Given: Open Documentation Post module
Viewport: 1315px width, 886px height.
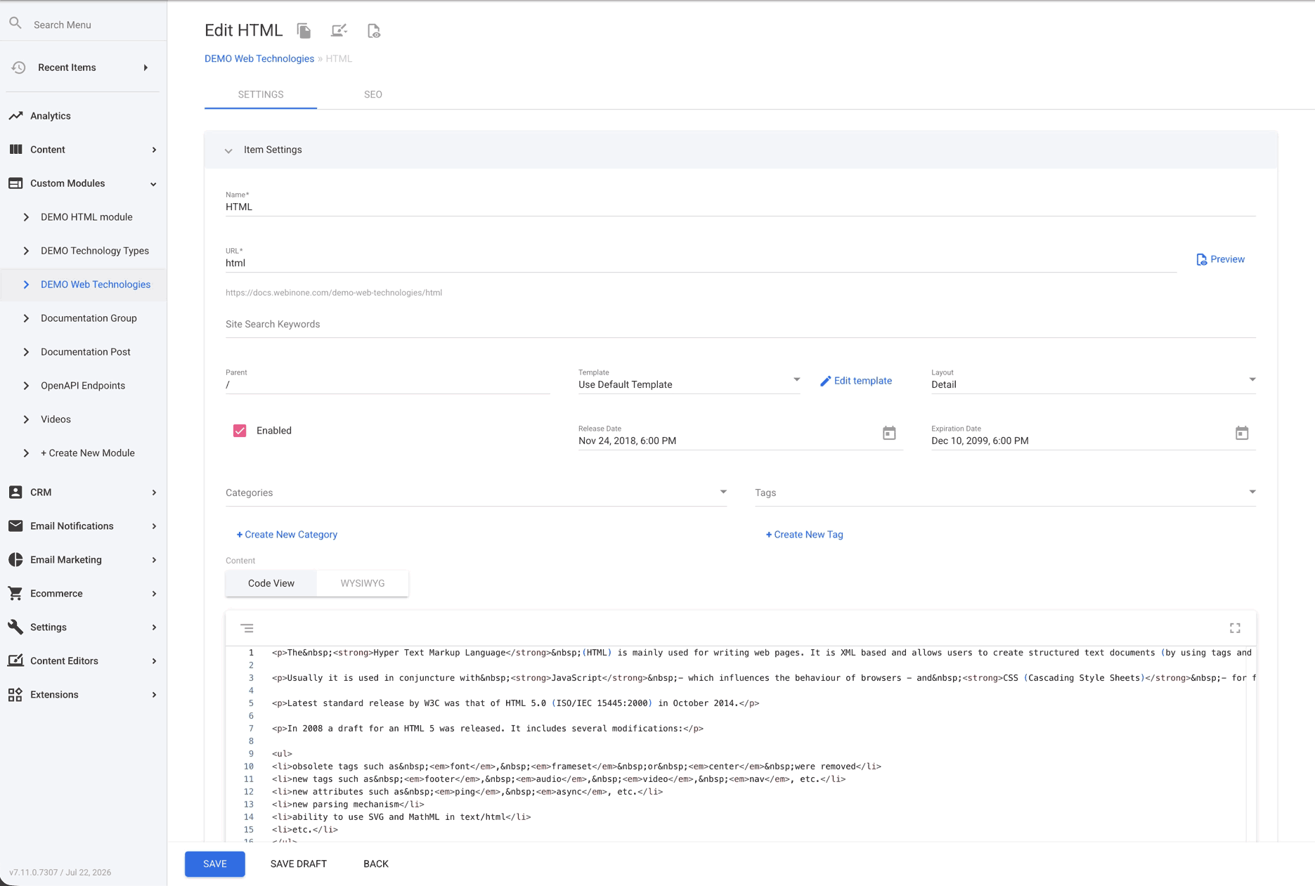Looking at the screenshot, I should coord(86,352).
